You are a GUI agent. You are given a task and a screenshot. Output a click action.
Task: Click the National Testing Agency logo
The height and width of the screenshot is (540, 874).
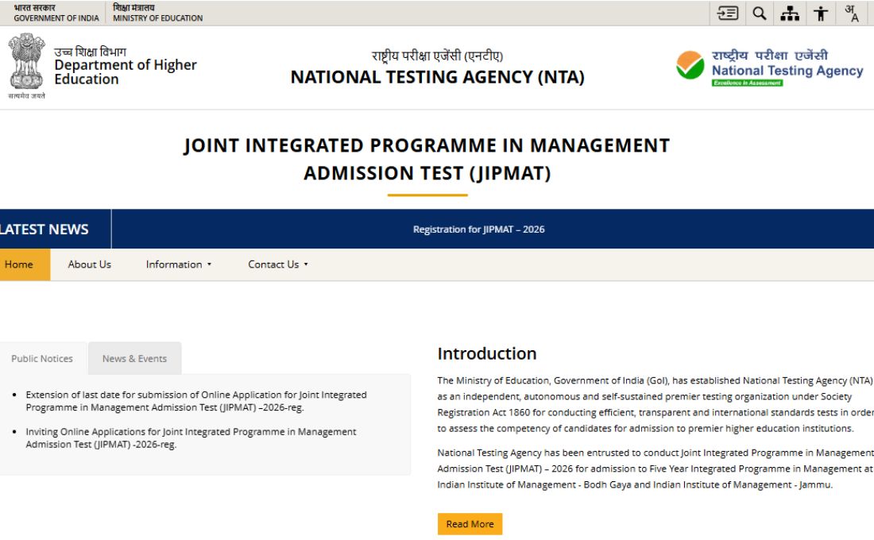[x=770, y=68]
